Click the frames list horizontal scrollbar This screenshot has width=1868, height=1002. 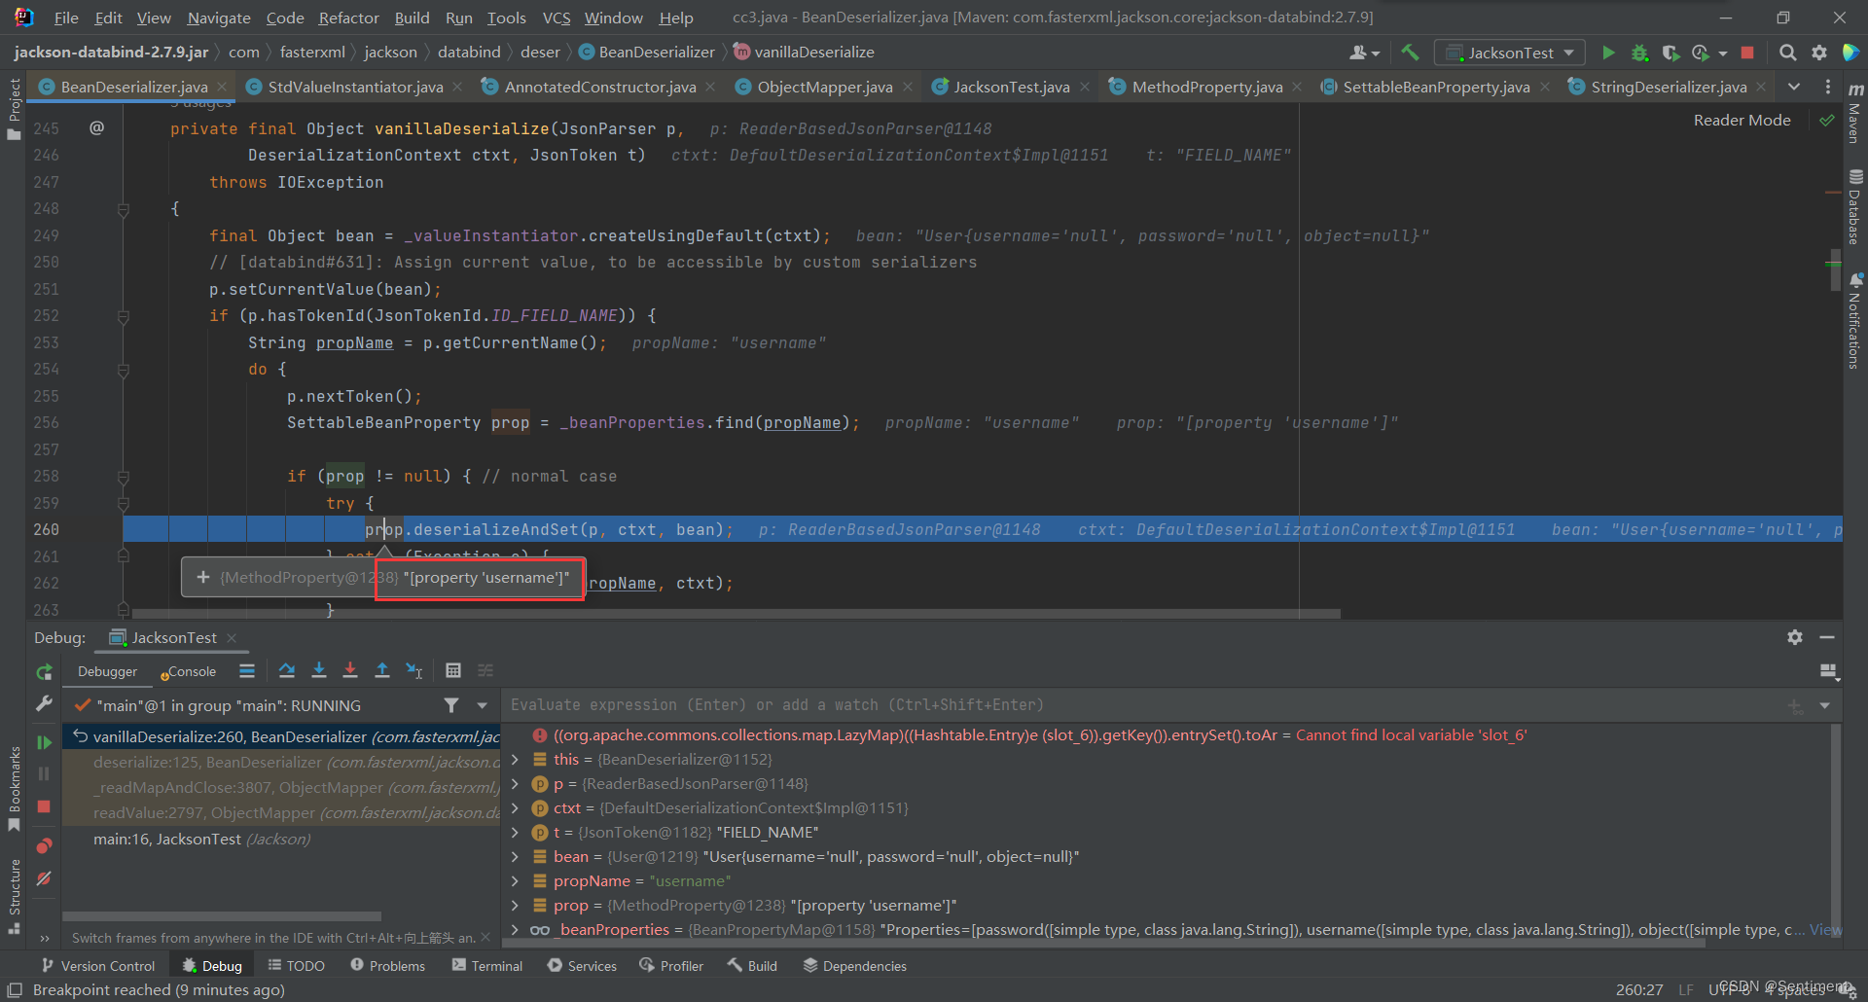click(x=222, y=916)
